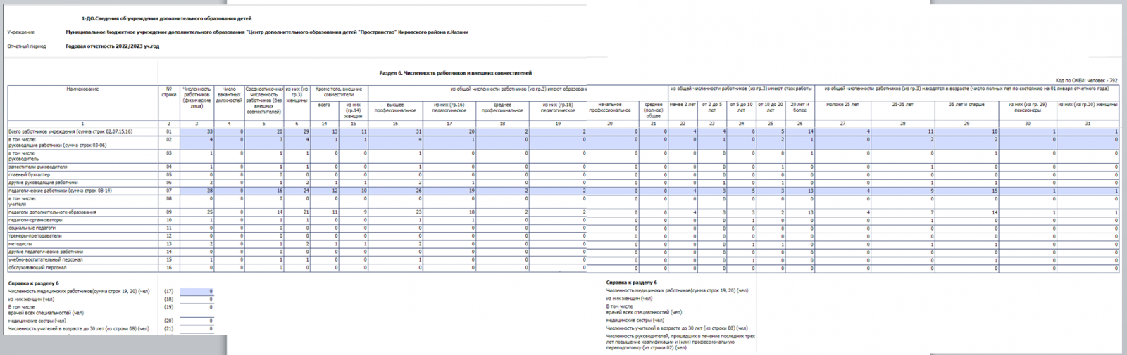This screenshot has height=355, width=1127.
Task: Click the 'Раздел 6' section title
Action: click(455, 72)
